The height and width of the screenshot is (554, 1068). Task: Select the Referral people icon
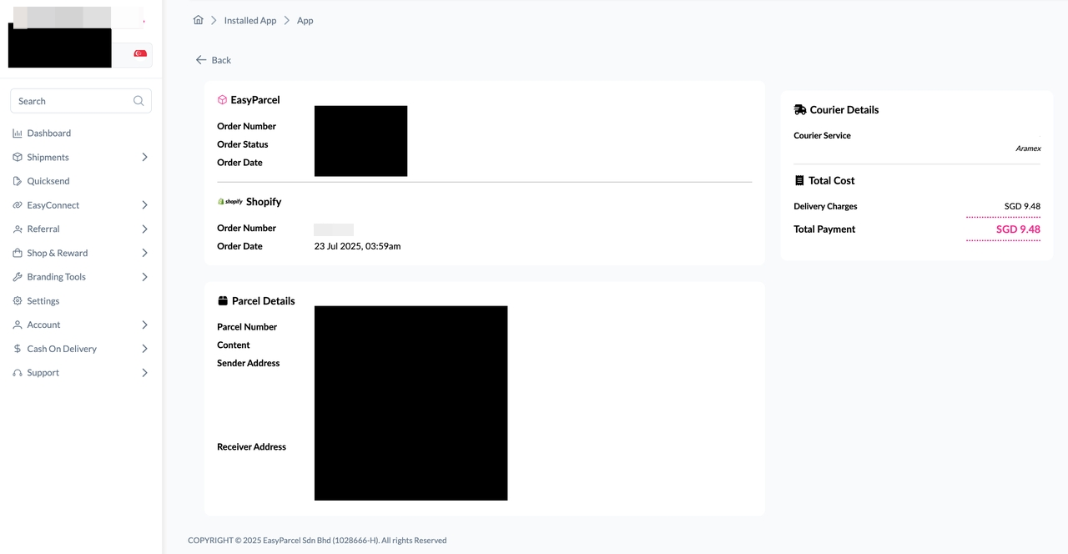pyautogui.click(x=18, y=229)
